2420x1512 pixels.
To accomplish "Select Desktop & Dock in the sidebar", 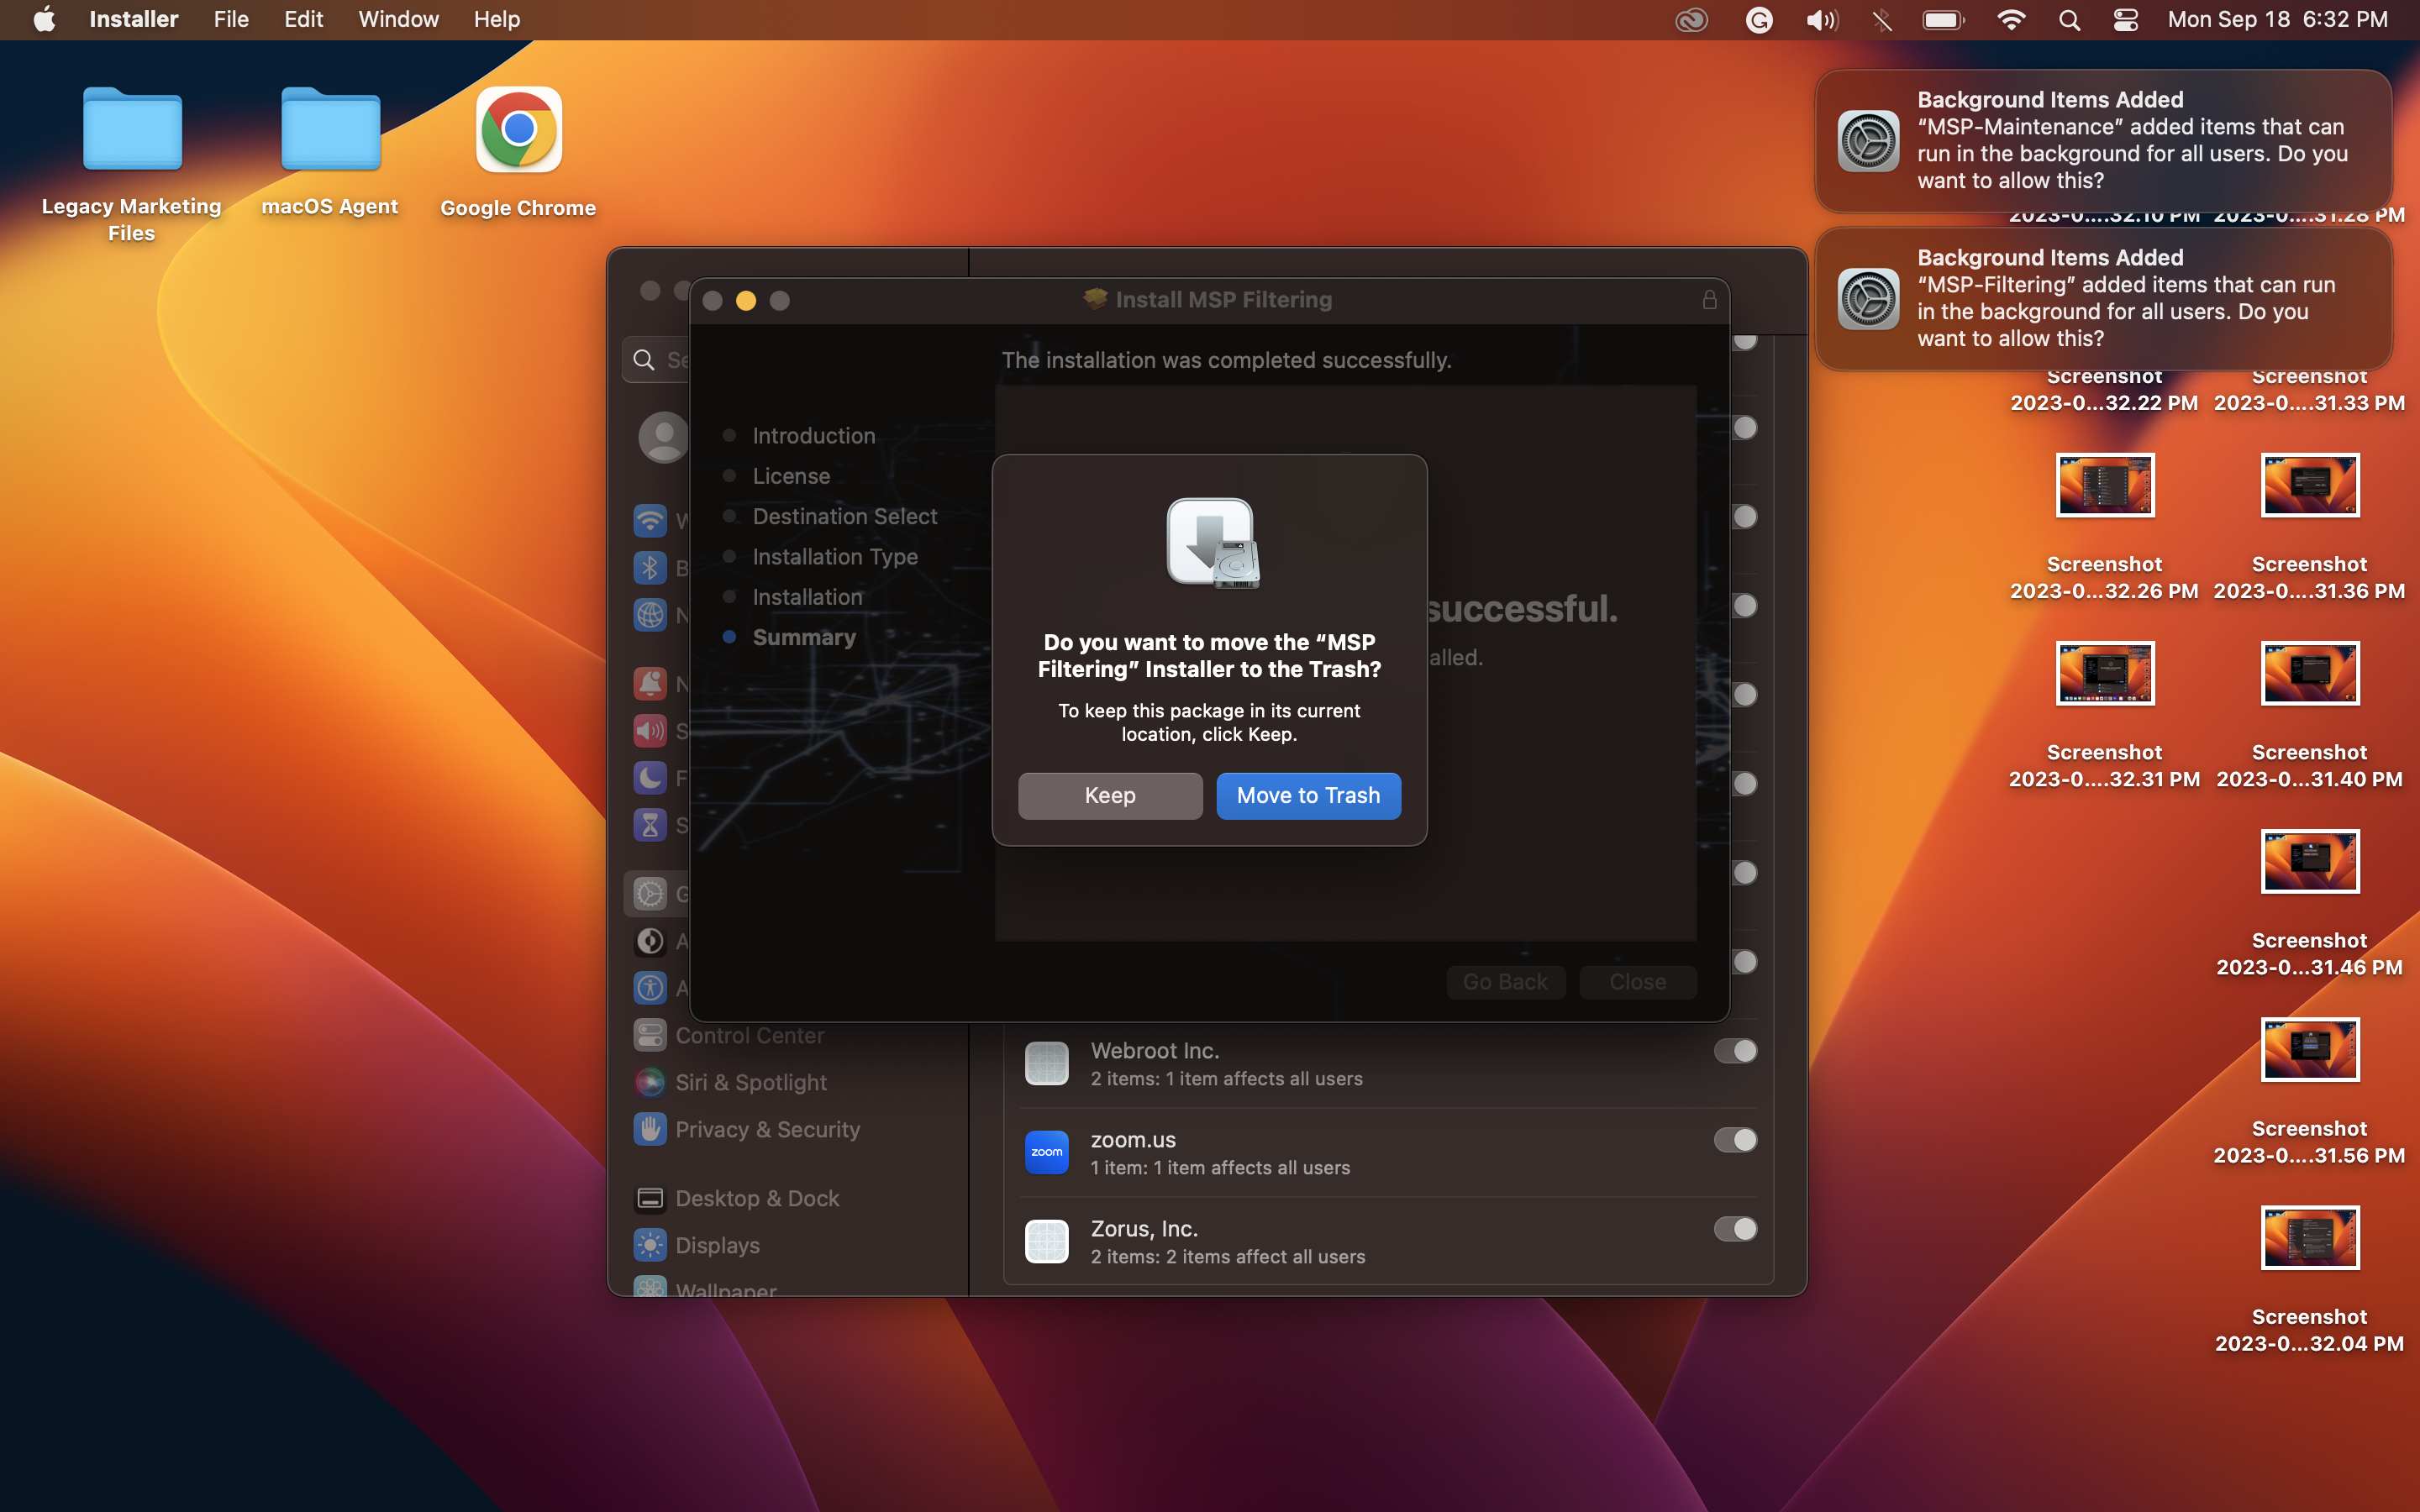I will tap(757, 1197).
